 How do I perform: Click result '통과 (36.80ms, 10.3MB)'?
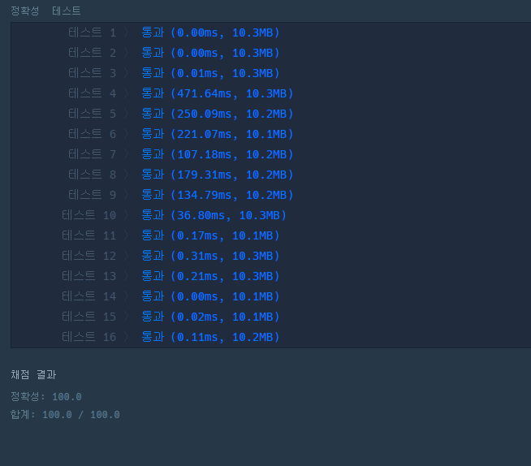click(x=214, y=215)
